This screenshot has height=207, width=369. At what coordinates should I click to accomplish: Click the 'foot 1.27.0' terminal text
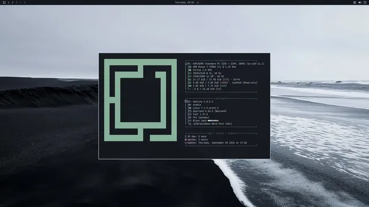click(200, 114)
